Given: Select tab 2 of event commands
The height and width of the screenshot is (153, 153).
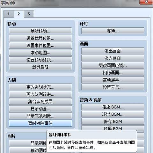Looking at the screenshot, I should click(x=19, y=14).
